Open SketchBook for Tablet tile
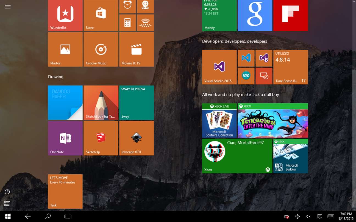The image size is (356, 222). pos(101,103)
